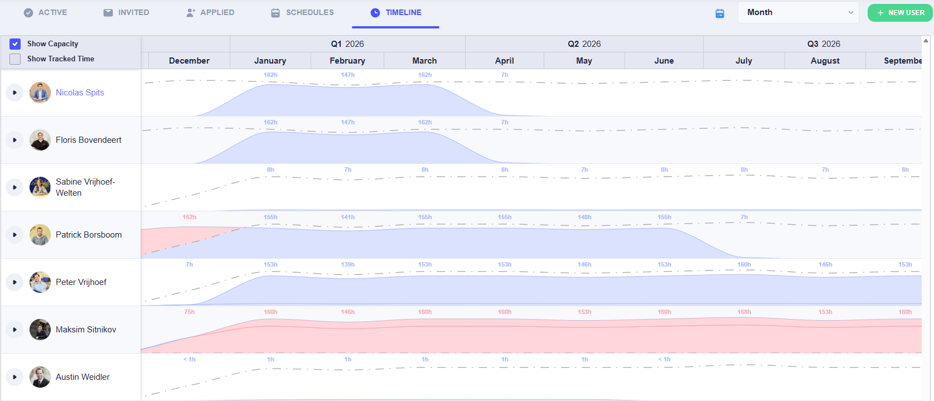Click Maksim Sitnikov's 168h July label
This screenshot has height=401, width=934.
pos(744,312)
